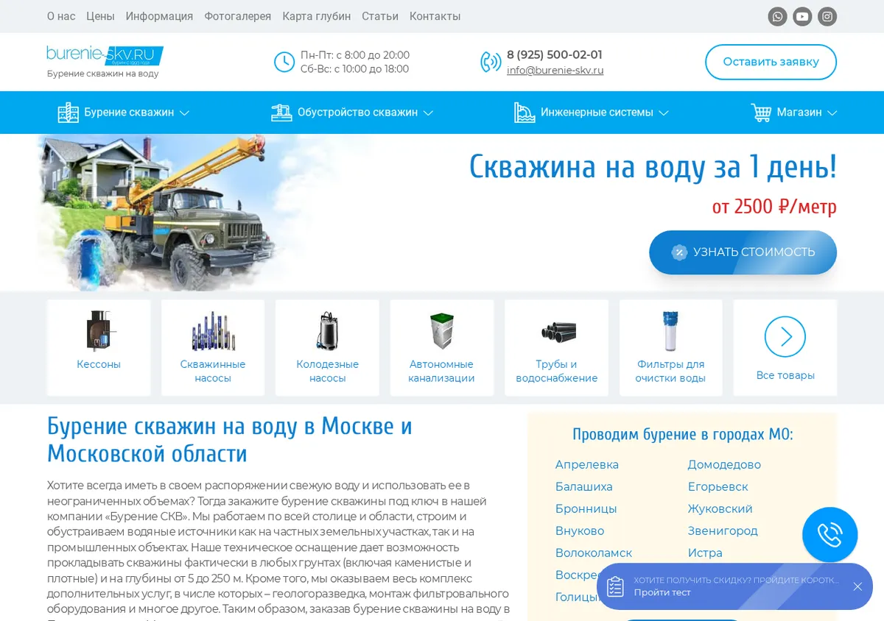
Task: Open the info@burenie-skv.ru email link
Action: 555,71
